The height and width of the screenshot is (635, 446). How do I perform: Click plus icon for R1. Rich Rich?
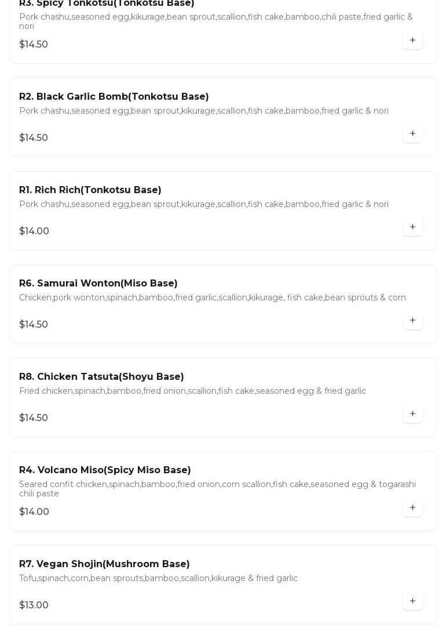412,227
